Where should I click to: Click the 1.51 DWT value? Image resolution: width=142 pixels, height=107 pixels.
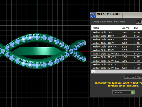pyautogui.click(x=137, y=50)
